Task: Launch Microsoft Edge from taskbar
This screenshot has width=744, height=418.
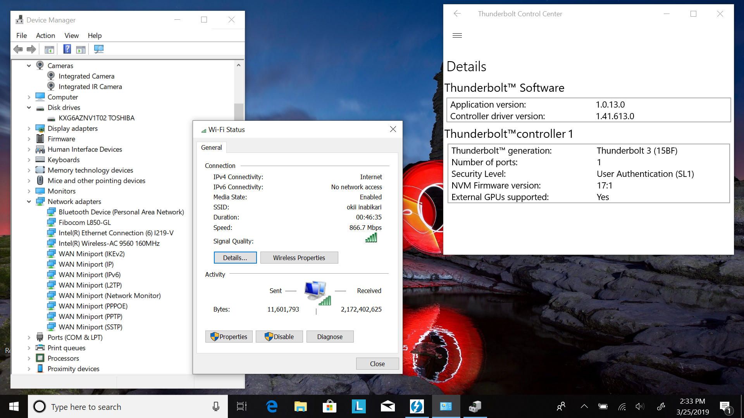Action: click(x=272, y=406)
